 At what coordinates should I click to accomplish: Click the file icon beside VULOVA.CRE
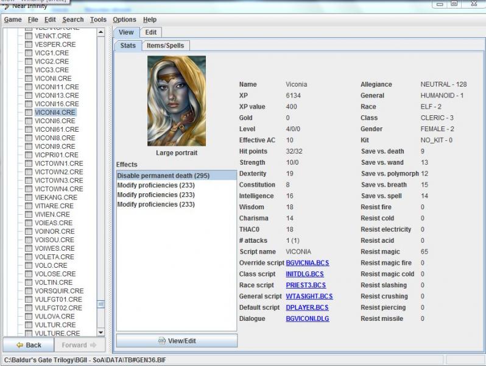click(29, 317)
